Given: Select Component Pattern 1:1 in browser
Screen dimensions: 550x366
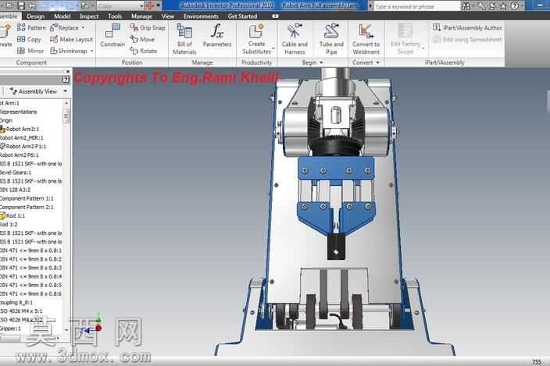Looking at the screenshot, I should pos(27,198).
